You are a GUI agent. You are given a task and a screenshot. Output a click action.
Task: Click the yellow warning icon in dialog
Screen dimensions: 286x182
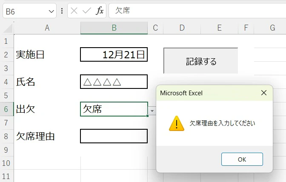pos(176,123)
